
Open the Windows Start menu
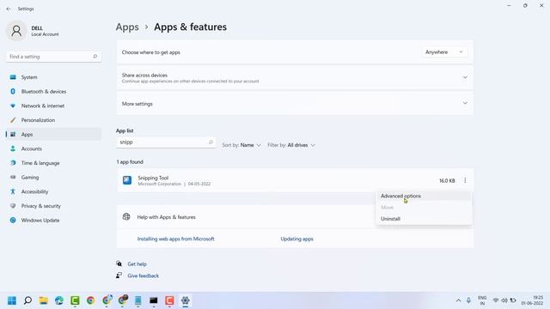click(x=12, y=300)
